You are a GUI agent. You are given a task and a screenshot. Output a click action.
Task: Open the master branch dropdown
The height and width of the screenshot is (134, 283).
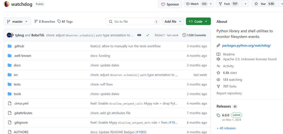tap(17, 21)
